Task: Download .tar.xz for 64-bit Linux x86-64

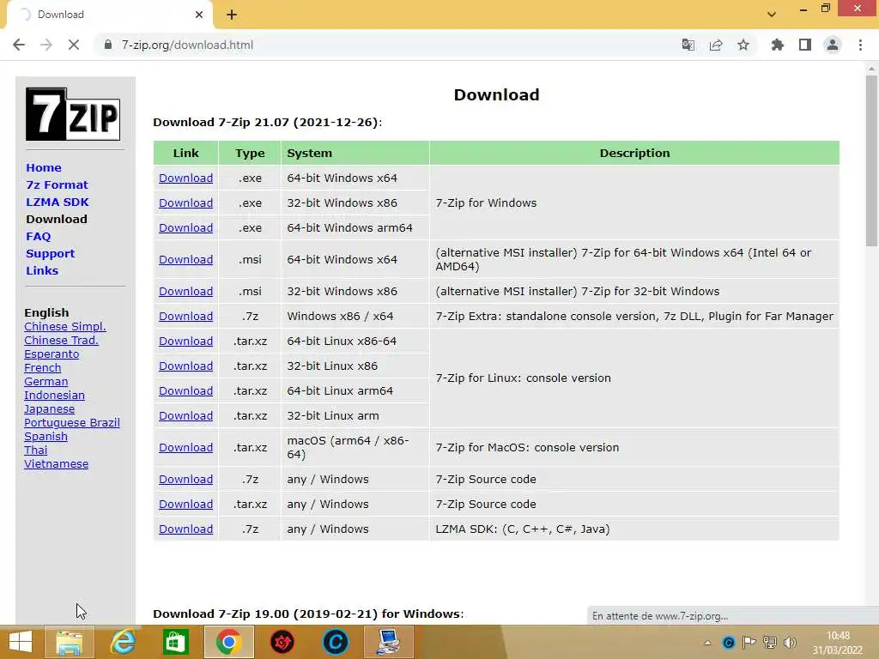Action: [185, 341]
